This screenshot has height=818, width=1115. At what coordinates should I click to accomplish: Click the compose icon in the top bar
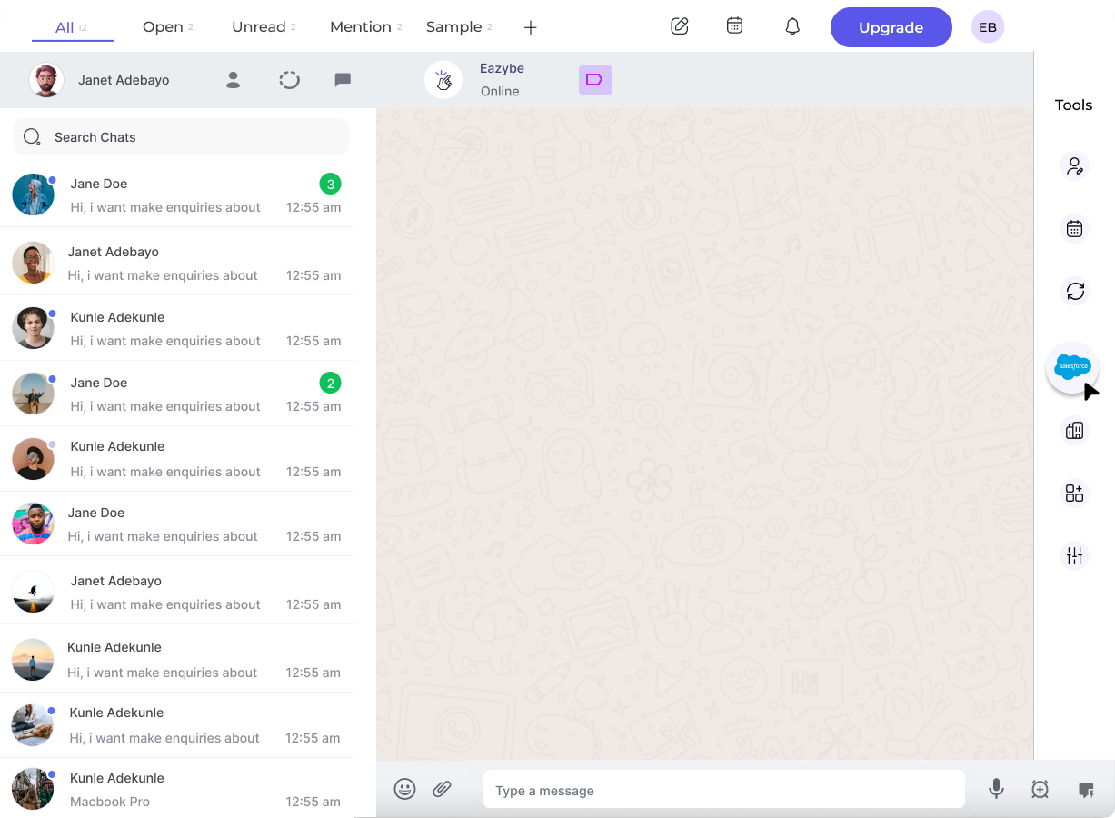click(x=679, y=26)
